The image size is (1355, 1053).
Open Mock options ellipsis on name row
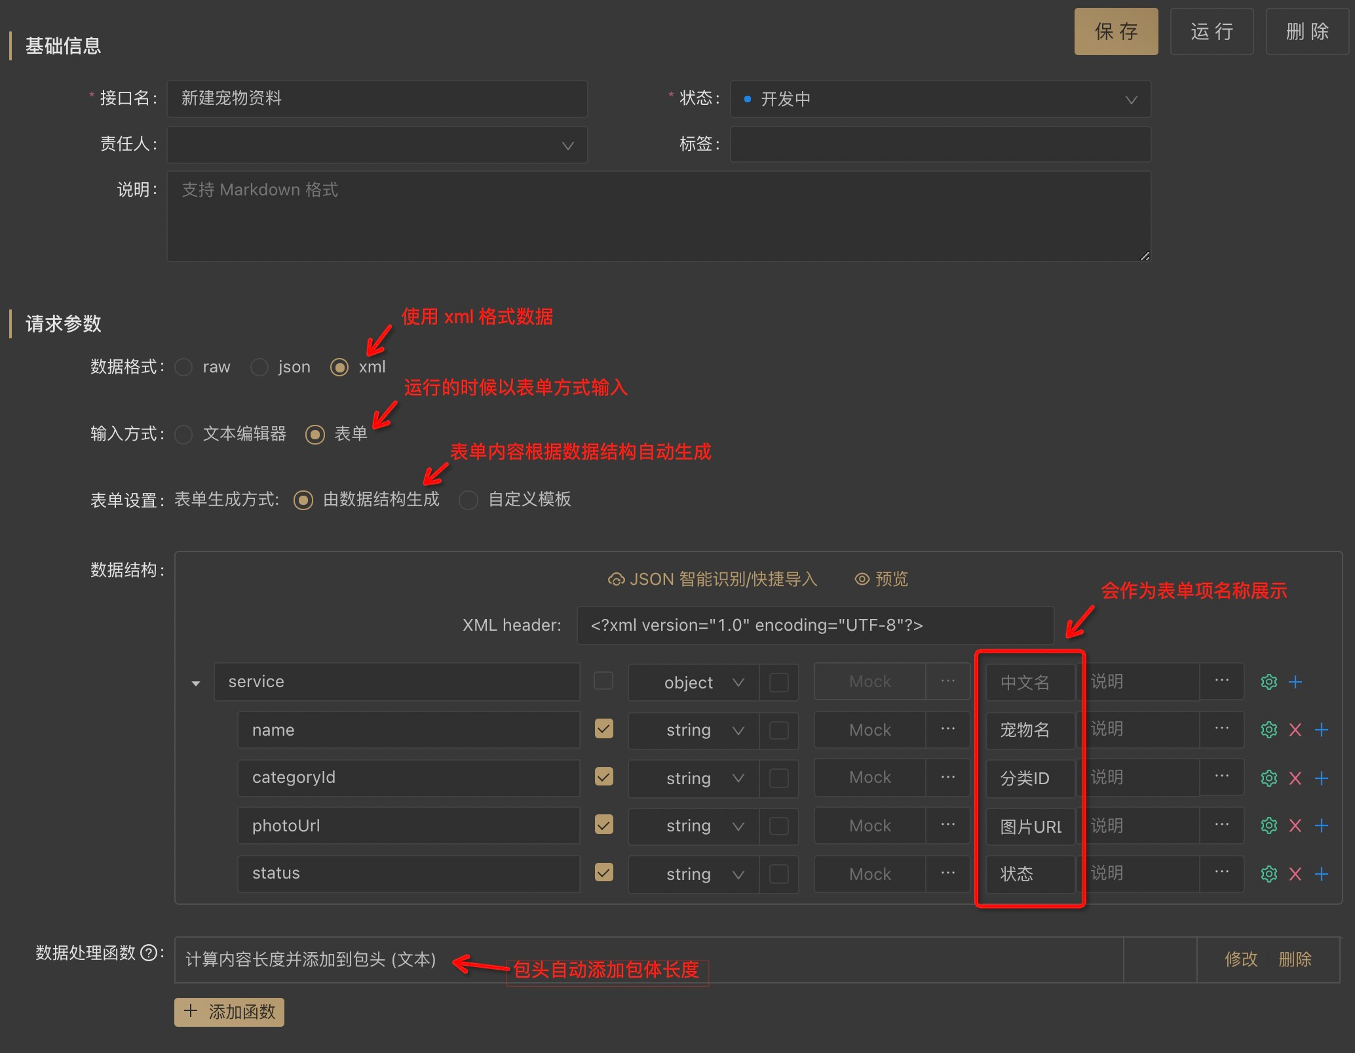pyautogui.click(x=947, y=729)
